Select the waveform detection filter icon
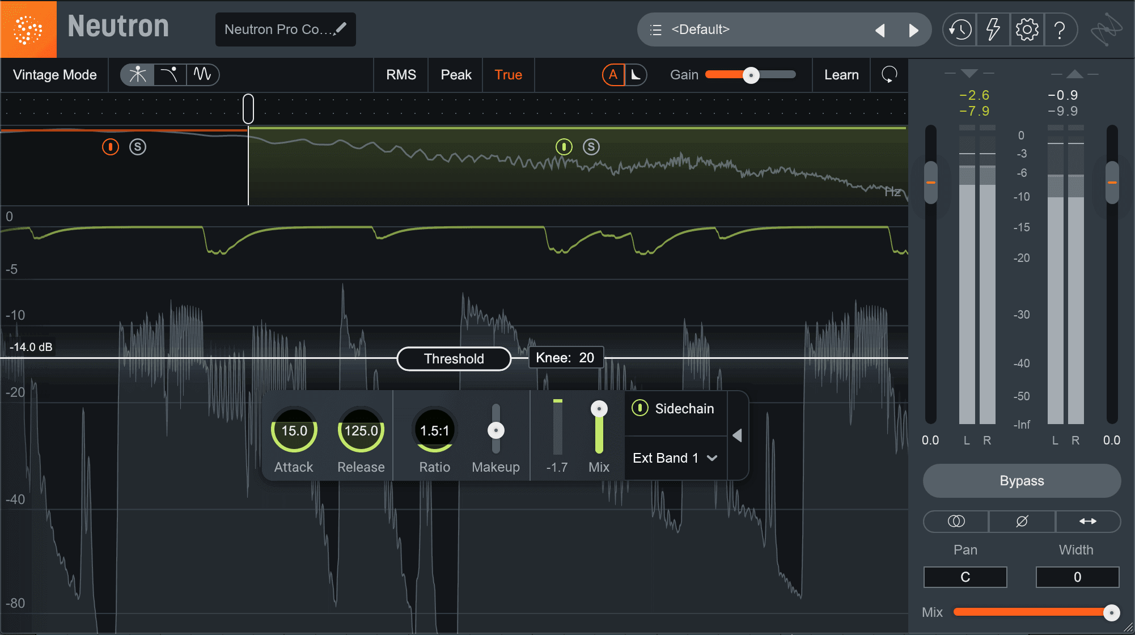 (x=202, y=74)
